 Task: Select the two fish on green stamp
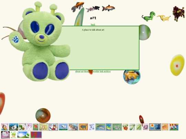point(100,127)
